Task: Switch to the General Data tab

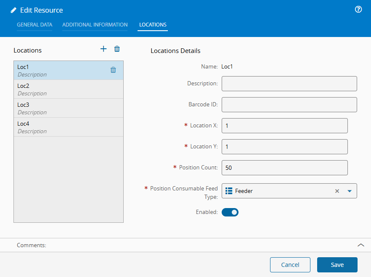Action: pyautogui.click(x=34, y=25)
